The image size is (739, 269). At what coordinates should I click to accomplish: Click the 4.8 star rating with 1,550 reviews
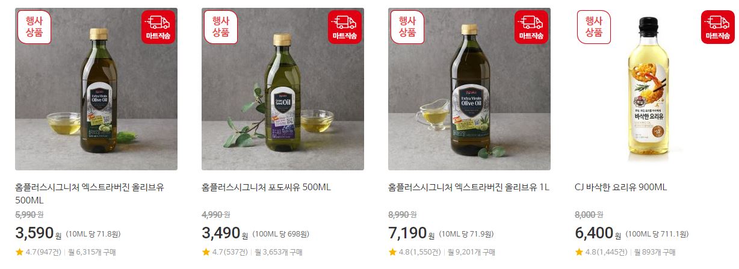(416, 252)
